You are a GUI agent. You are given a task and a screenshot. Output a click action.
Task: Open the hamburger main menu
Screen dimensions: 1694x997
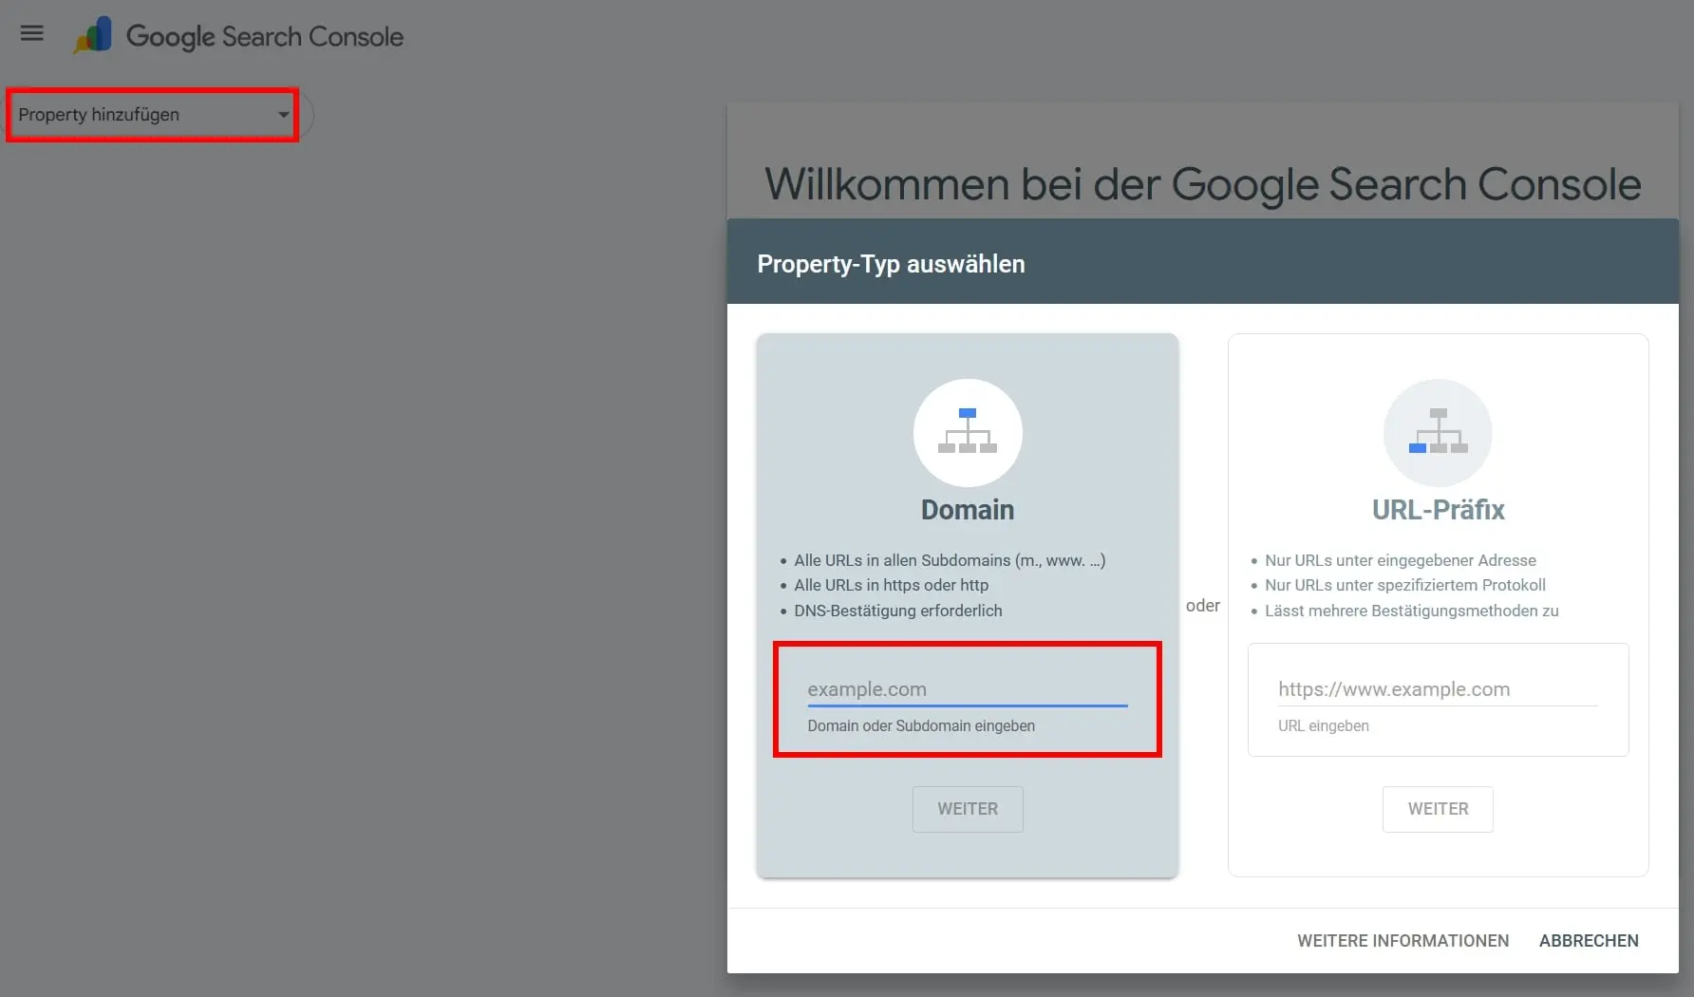[x=32, y=33]
